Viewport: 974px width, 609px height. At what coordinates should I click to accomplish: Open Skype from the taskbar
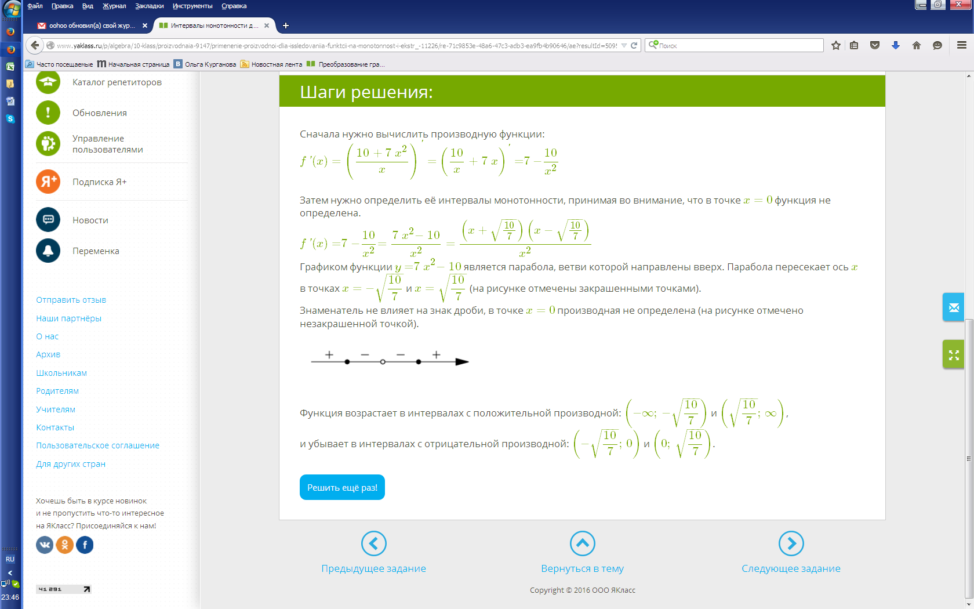pos(10,119)
